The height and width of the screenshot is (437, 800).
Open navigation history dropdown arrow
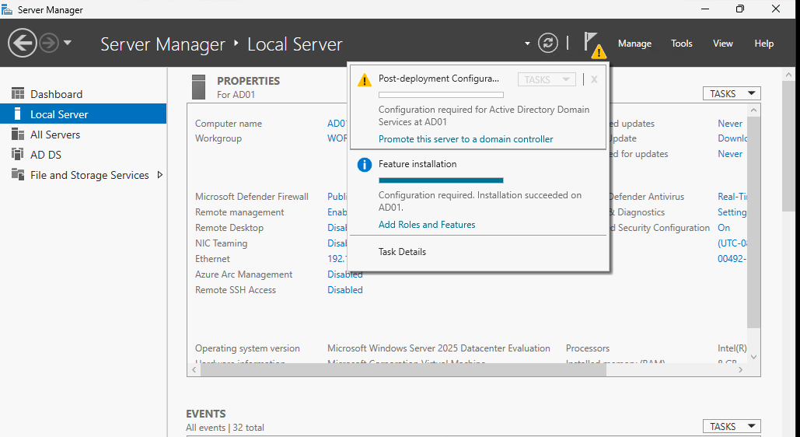68,43
